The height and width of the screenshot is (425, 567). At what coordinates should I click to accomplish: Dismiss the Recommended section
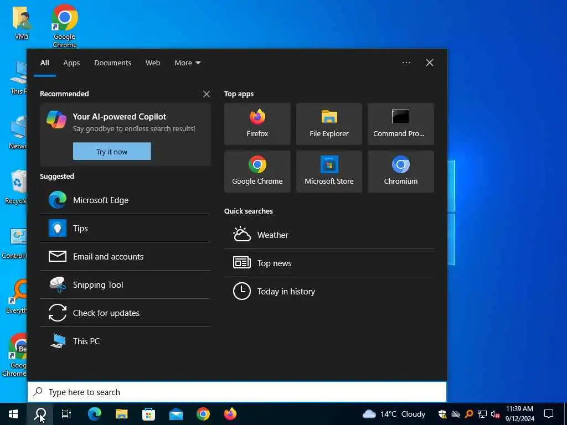tap(207, 94)
